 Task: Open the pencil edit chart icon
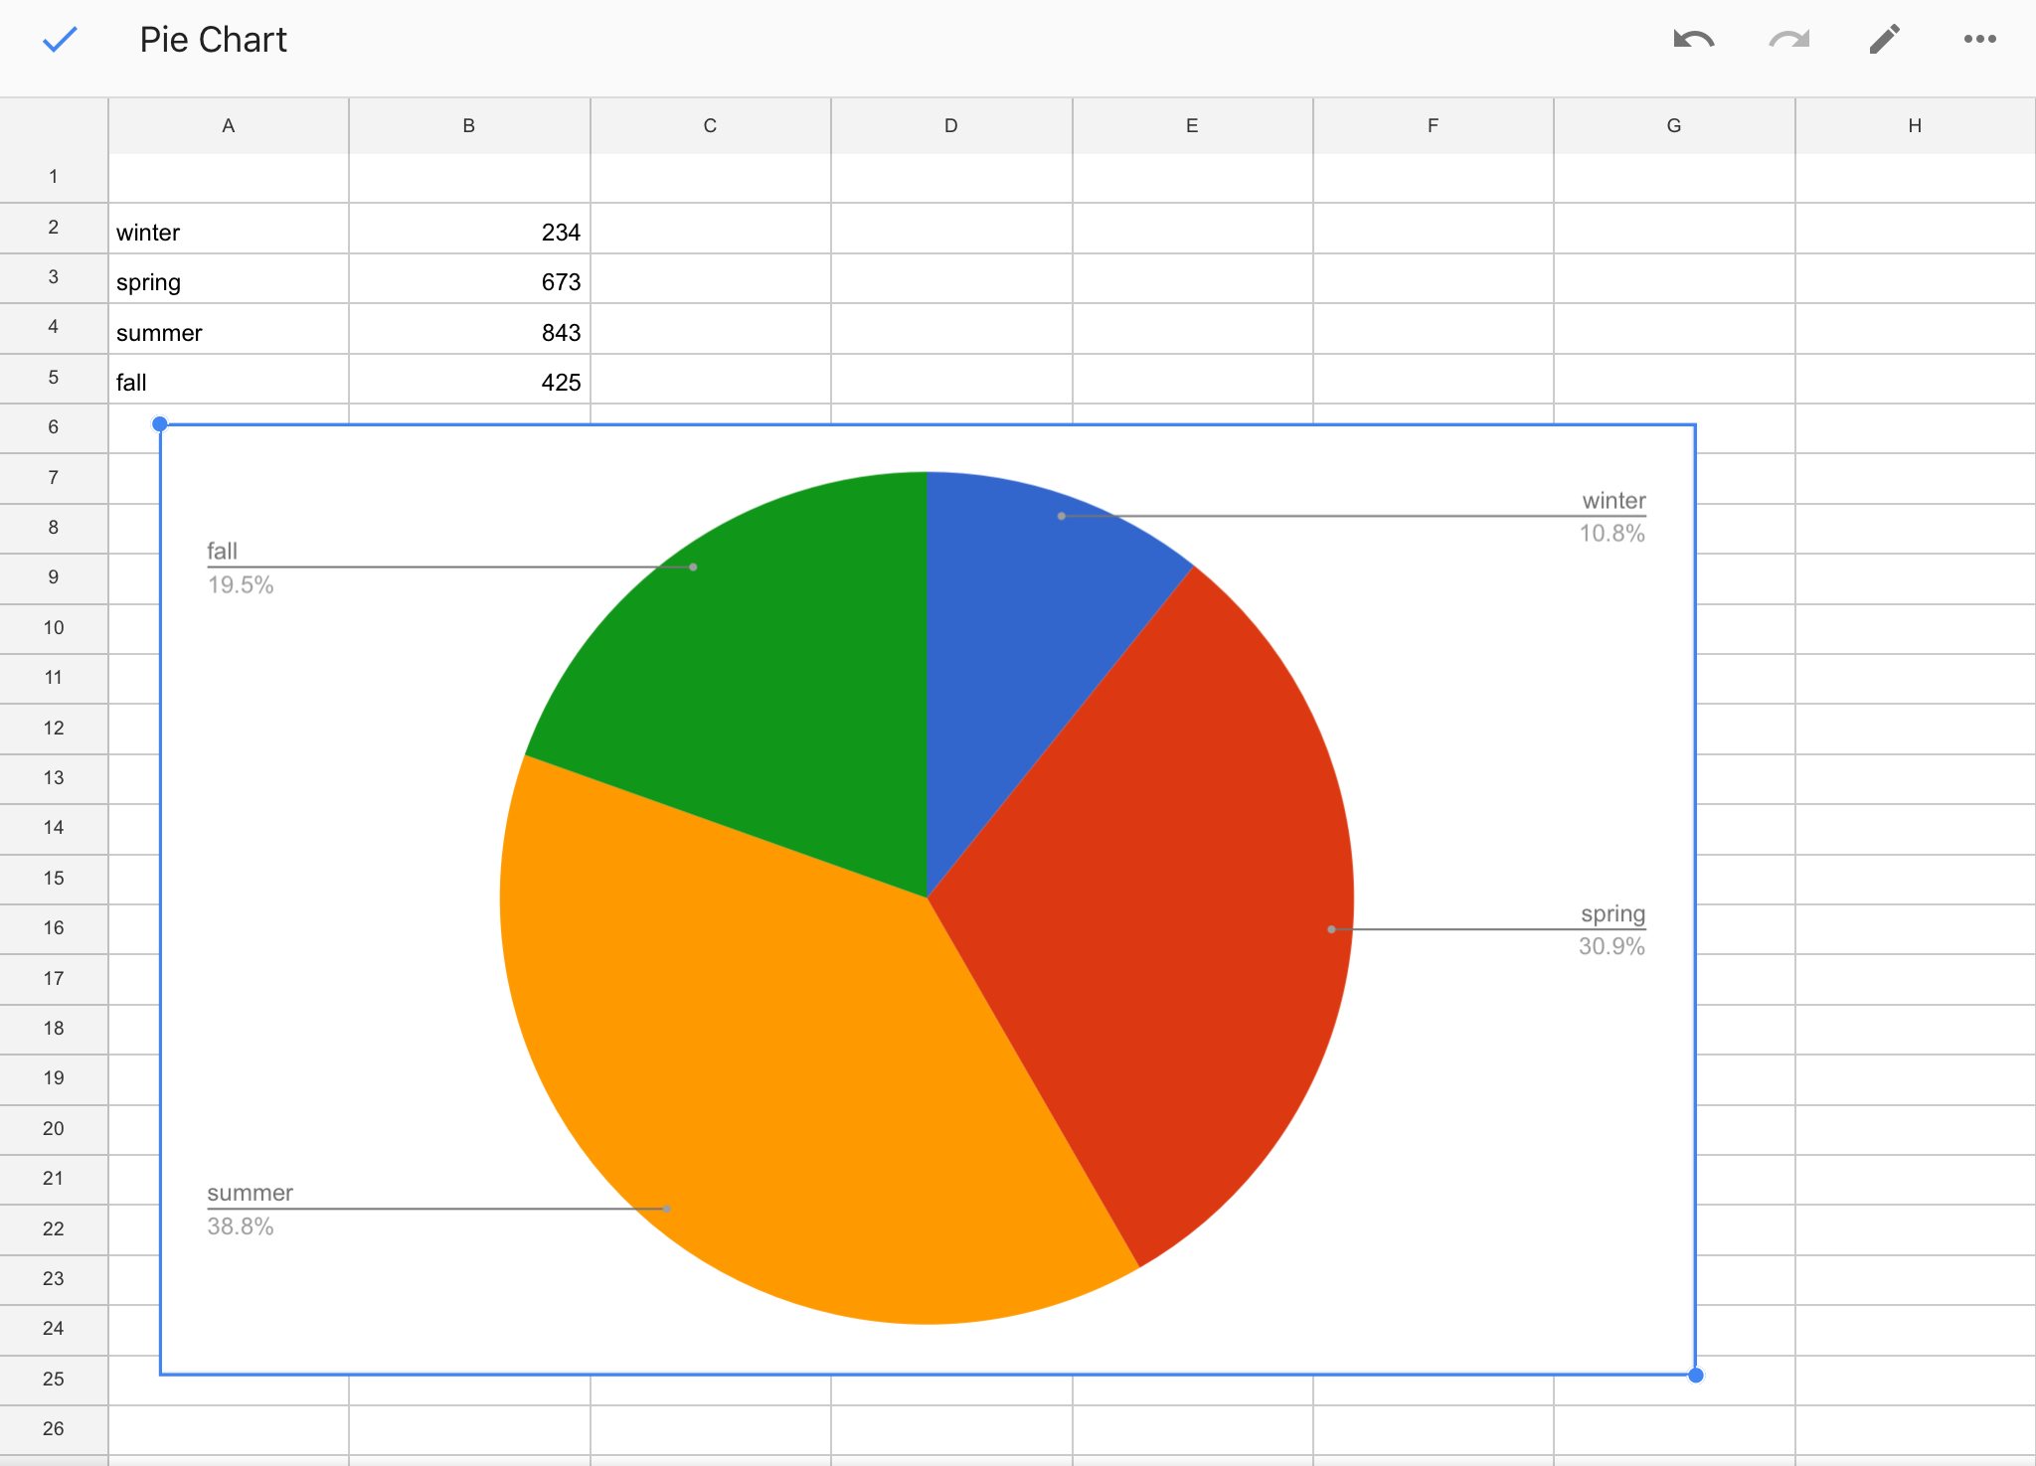pos(1884,40)
